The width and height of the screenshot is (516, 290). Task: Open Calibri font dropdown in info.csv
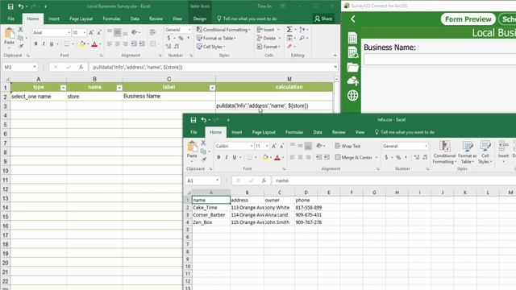[252, 146]
